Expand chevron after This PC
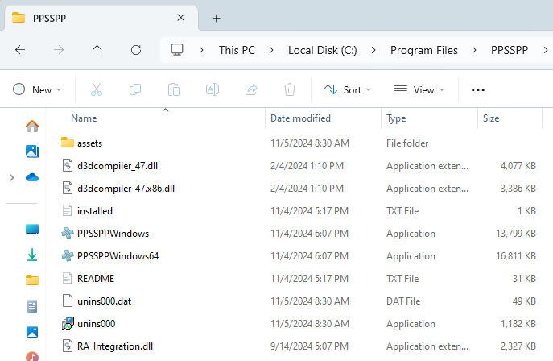Image resolution: width=553 pixels, height=361 pixels. [x=271, y=50]
